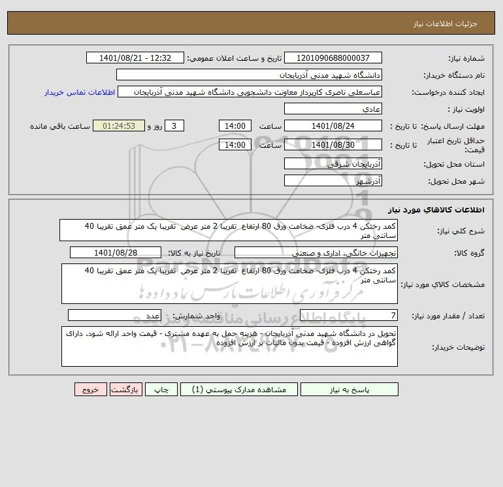Click label 'مهلت ارسال پاسخ: تا تاریخ'
The image size is (503, 487).
click(437, 126)
